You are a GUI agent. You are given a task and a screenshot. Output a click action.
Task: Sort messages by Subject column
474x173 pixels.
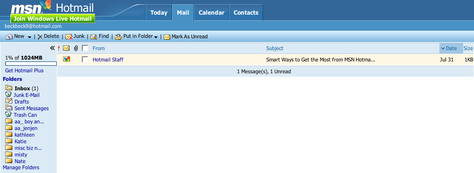point(275,48)
